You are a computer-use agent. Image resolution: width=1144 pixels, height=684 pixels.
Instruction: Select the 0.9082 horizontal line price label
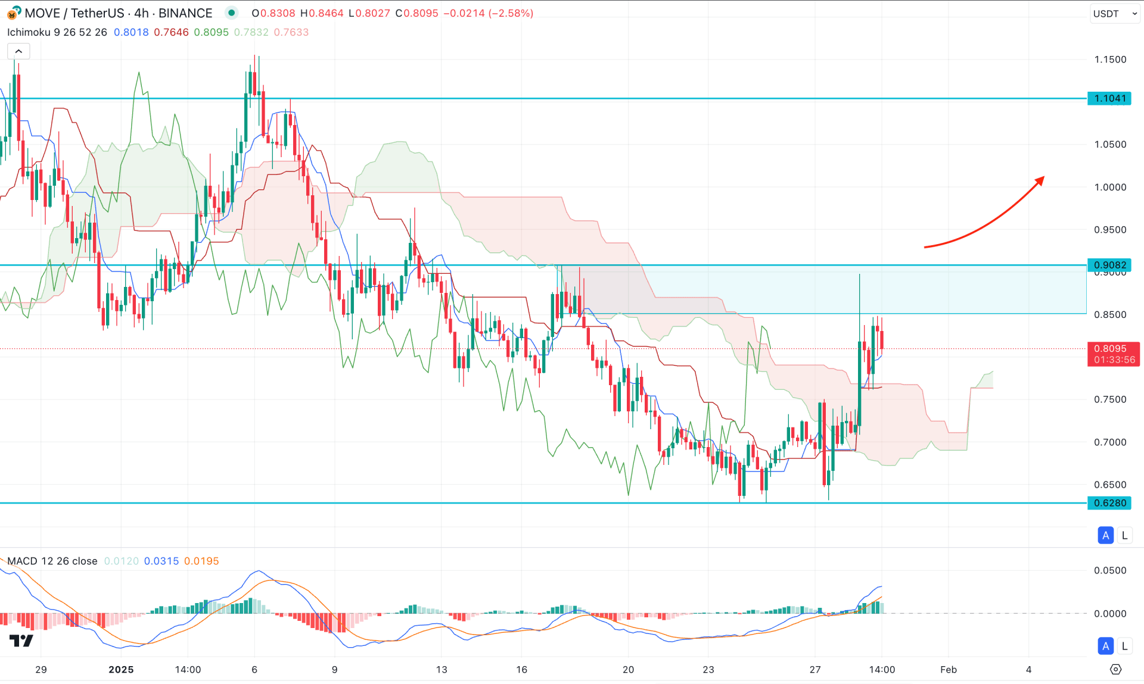(1109, 265)
